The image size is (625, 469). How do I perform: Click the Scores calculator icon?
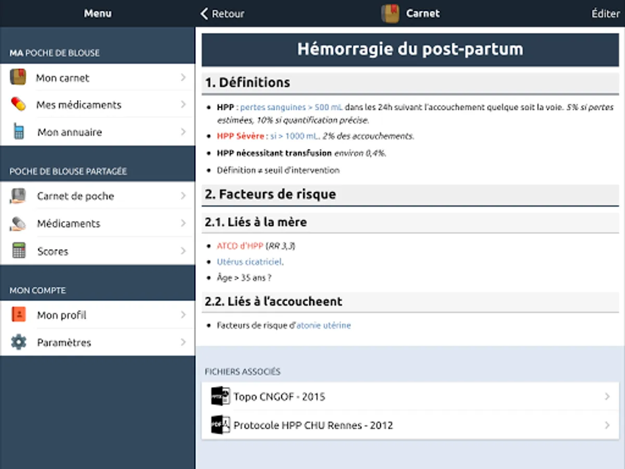pos(19,251)
